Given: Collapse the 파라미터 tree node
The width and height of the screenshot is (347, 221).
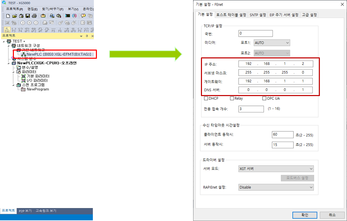Looking at the screenshot, I should [x=14, y=72].
